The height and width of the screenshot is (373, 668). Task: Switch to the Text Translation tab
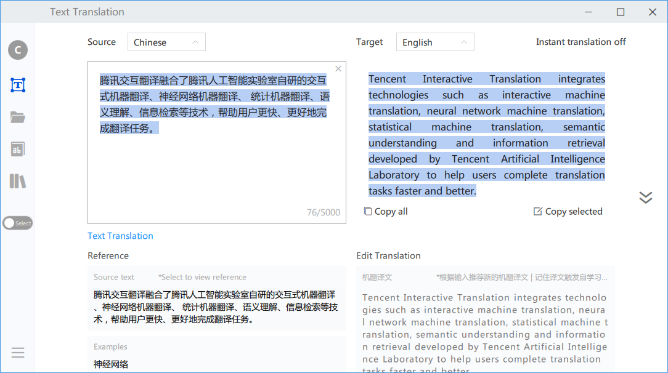tap(120, 236)
